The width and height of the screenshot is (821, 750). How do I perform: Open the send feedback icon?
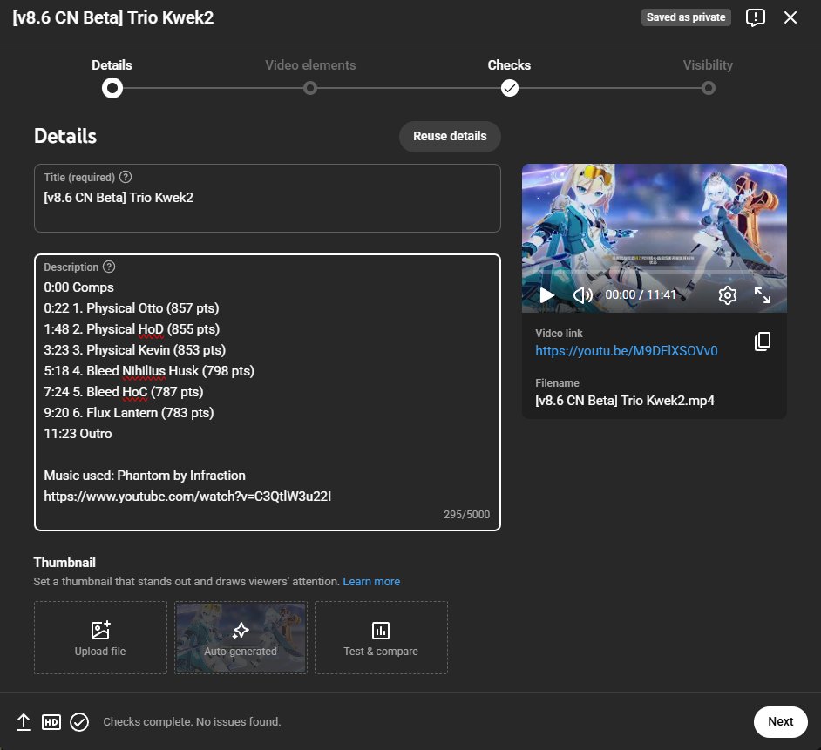tap(755, 17)
